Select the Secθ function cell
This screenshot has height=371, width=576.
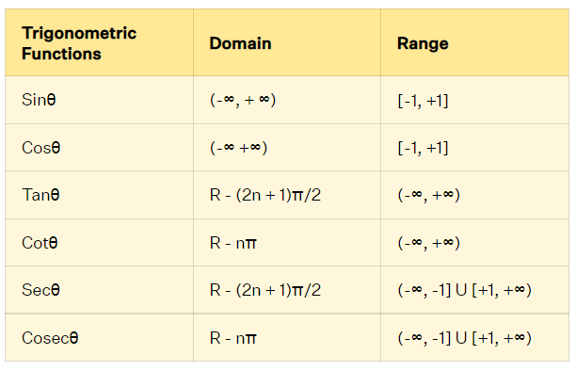(99, 290)
